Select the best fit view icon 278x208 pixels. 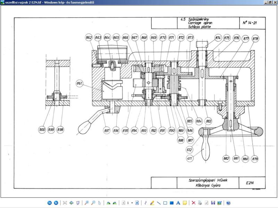coord(65,203)
